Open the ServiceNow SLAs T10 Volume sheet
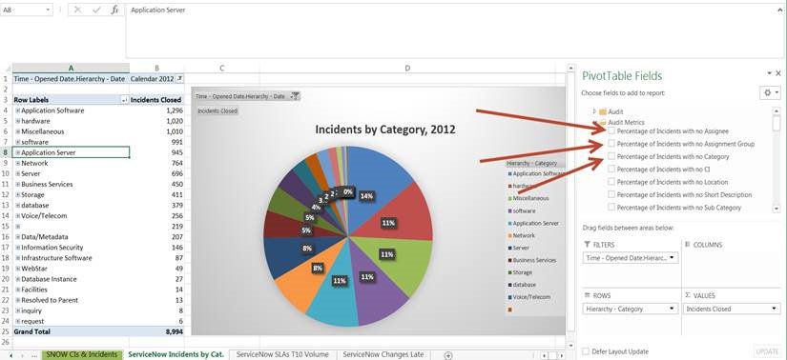 (282, 354)
